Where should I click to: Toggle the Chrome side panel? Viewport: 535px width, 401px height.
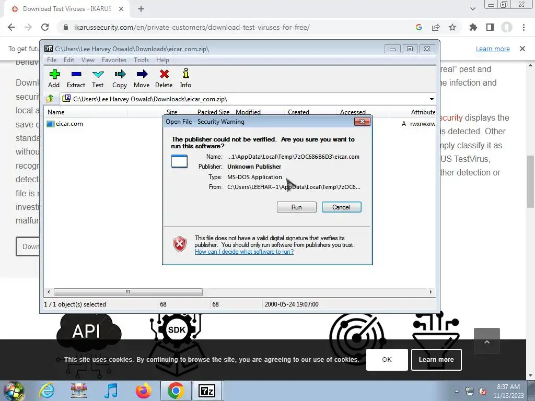pos(490,27)
